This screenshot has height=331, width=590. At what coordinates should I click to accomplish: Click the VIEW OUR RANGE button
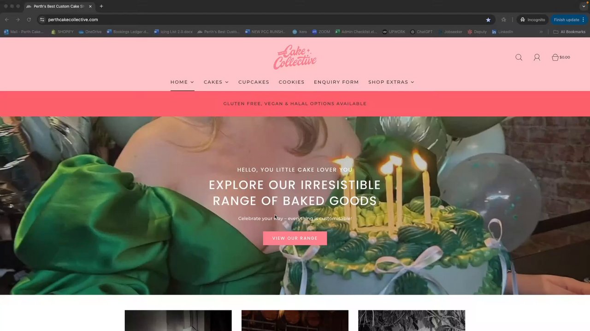pos(295,238)
